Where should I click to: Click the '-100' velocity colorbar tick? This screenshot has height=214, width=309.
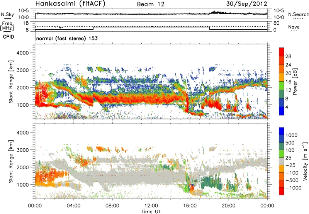[x=292, y=173]
